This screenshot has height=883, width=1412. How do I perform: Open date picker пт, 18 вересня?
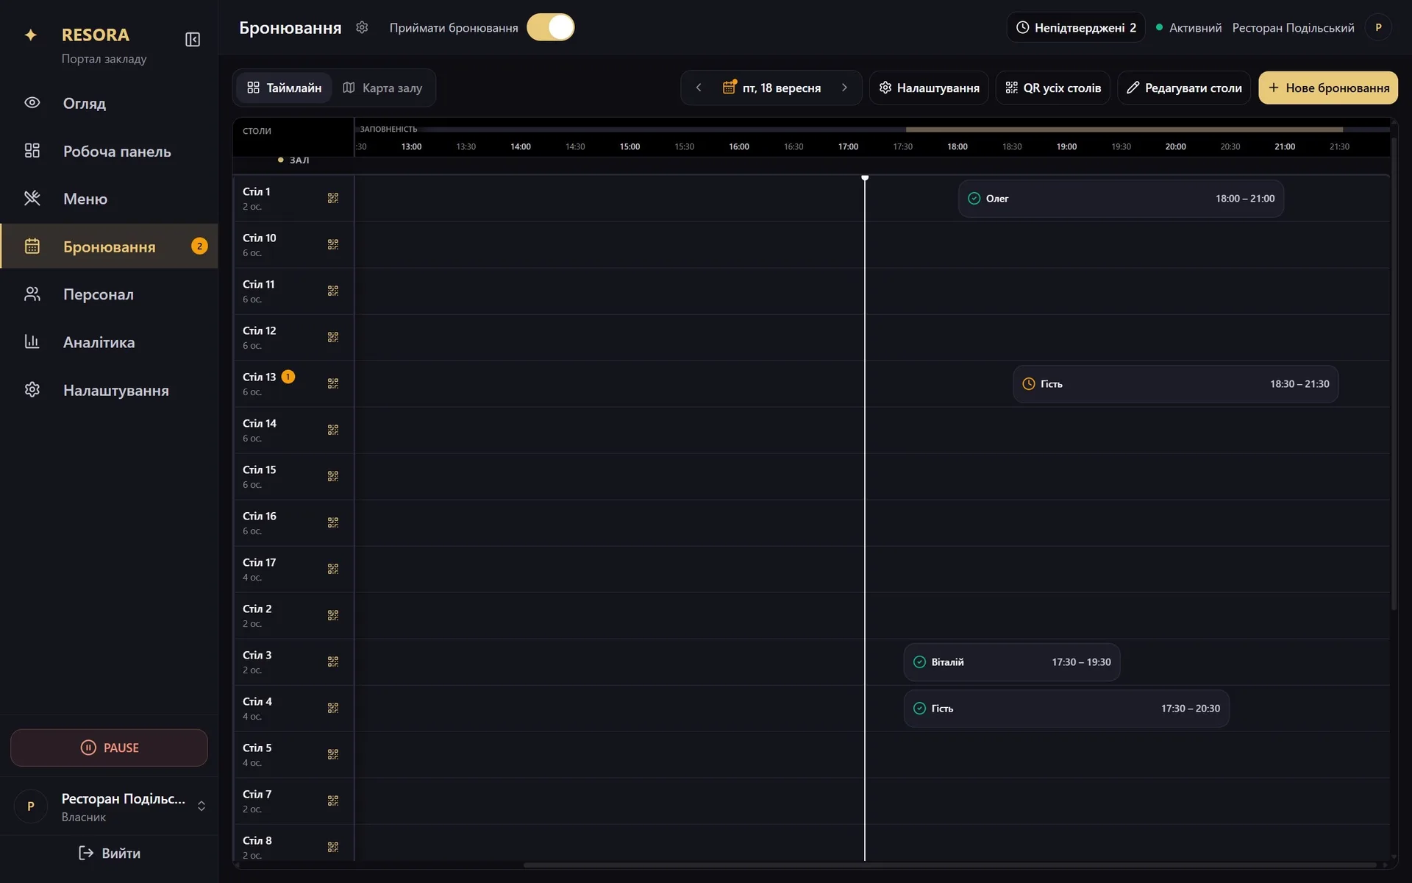771,88
